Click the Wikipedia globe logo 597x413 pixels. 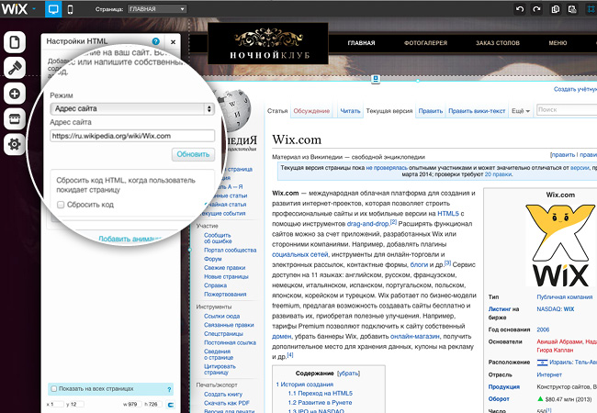click(x=234, y=111)
